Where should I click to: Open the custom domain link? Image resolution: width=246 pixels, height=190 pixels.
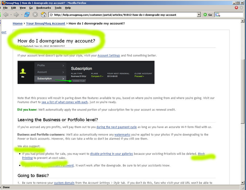click(x=64, y=183)
